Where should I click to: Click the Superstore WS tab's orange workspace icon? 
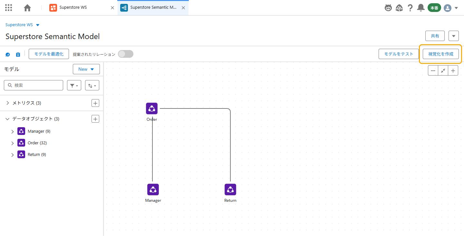53,7
